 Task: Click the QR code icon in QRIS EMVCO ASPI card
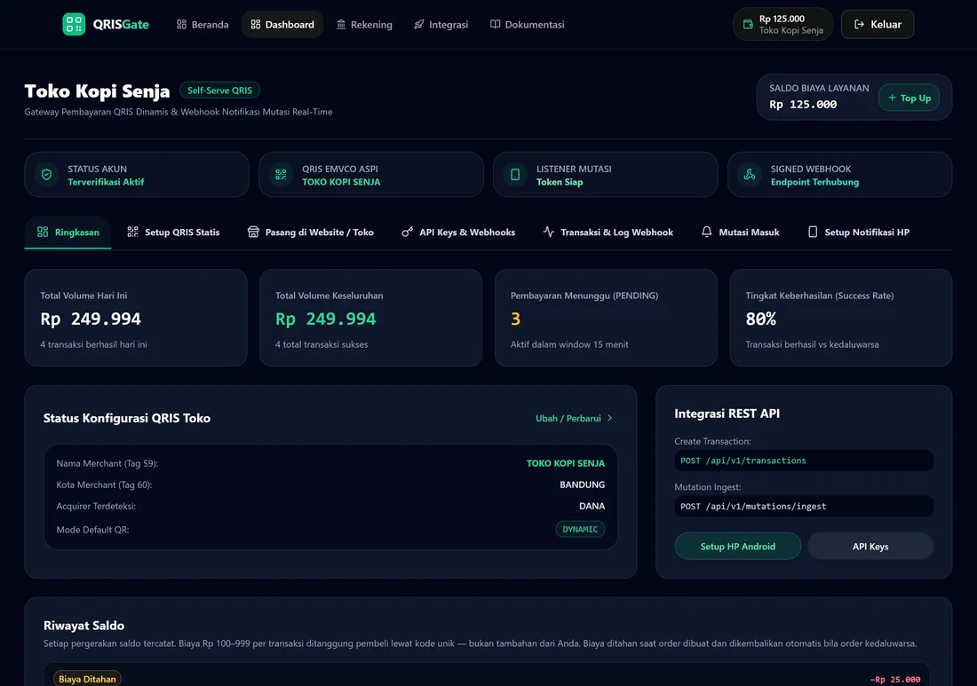tap(281, 175)
